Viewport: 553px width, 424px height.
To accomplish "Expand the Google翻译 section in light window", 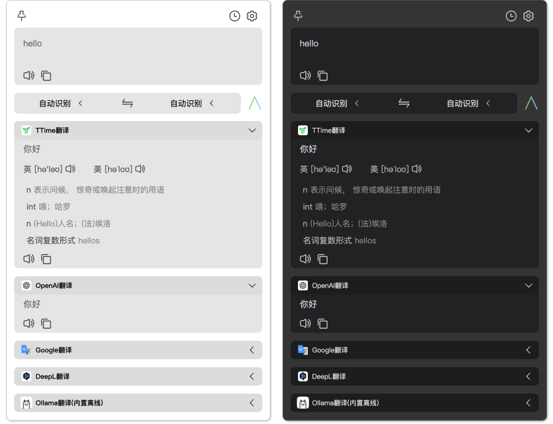I will (251, 350).
